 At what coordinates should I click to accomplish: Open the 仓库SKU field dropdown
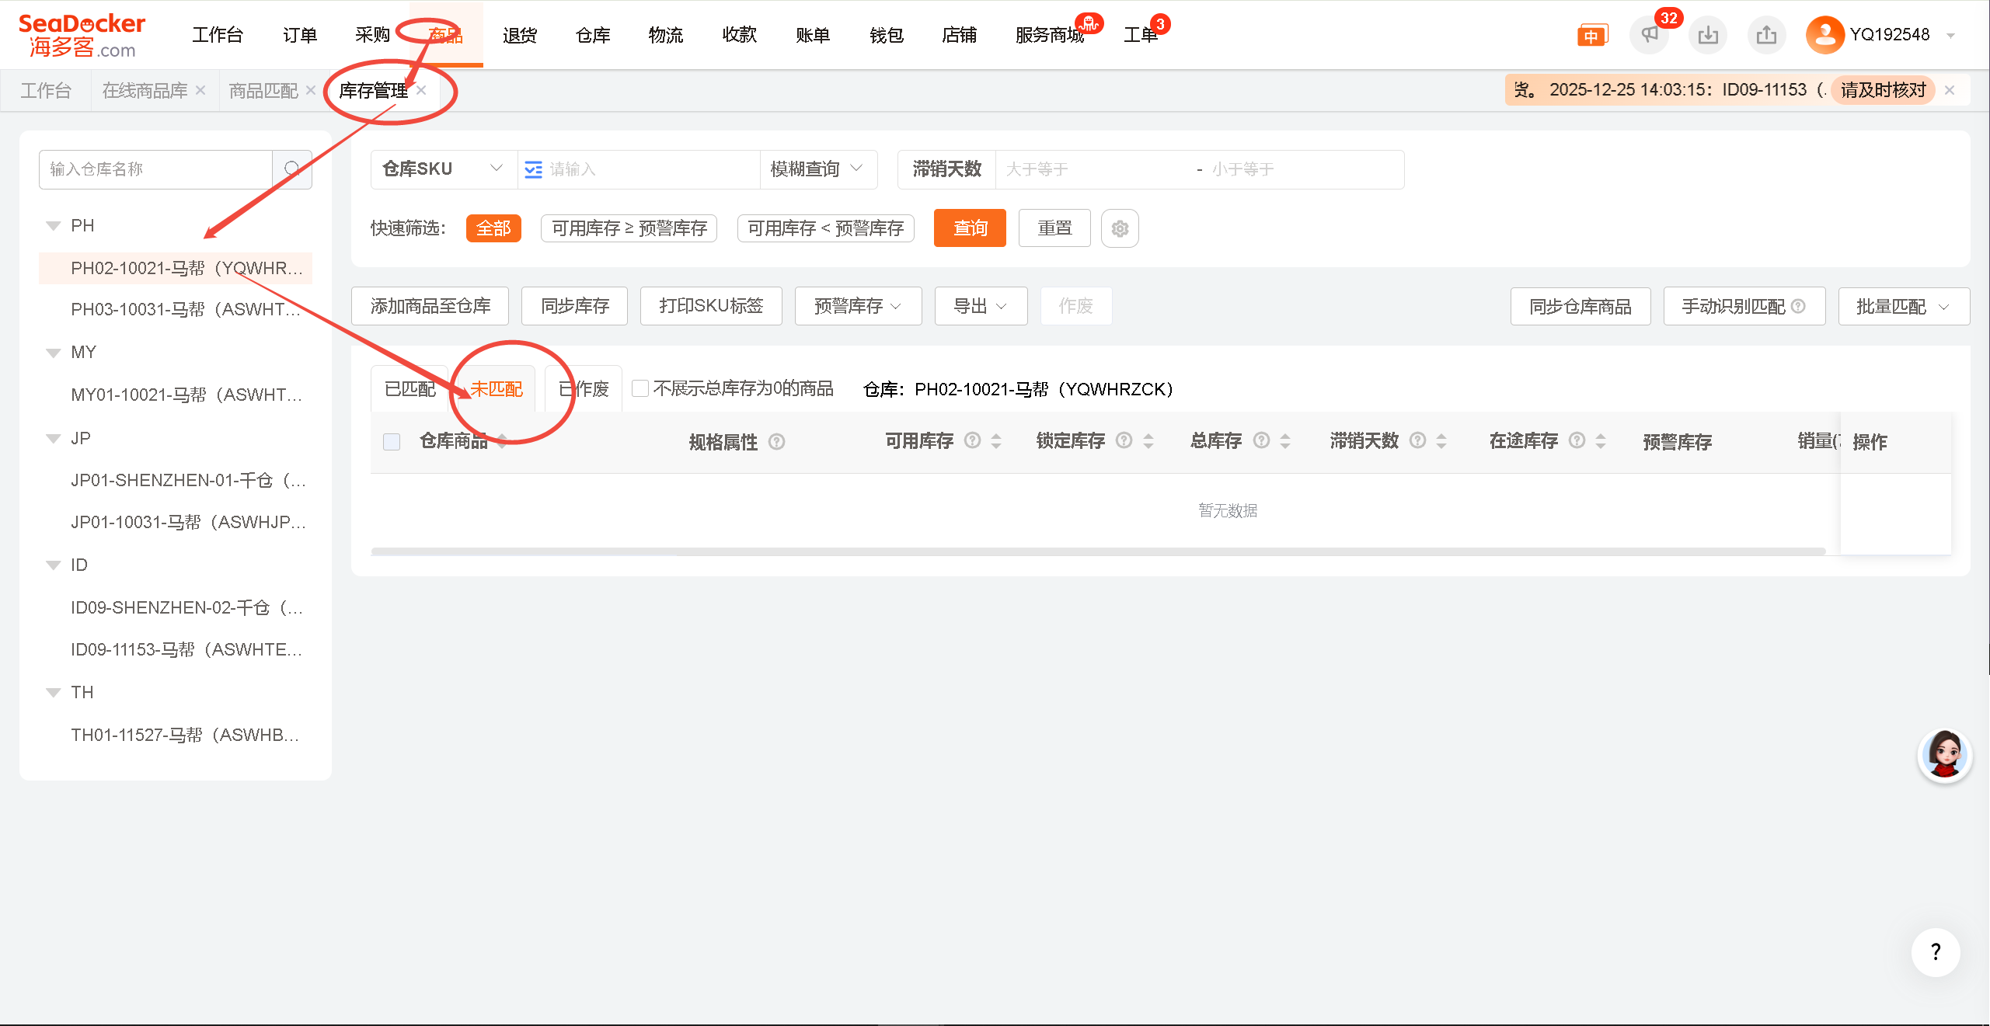442,169
